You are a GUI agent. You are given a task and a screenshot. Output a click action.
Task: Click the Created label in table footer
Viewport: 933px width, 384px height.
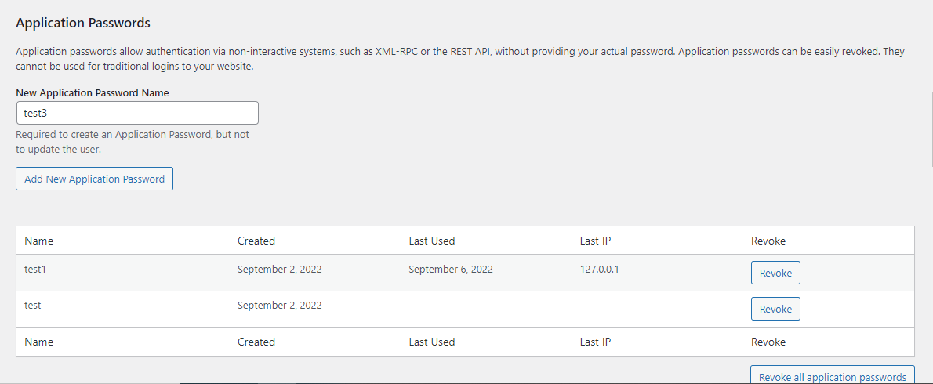pos(256,342)
